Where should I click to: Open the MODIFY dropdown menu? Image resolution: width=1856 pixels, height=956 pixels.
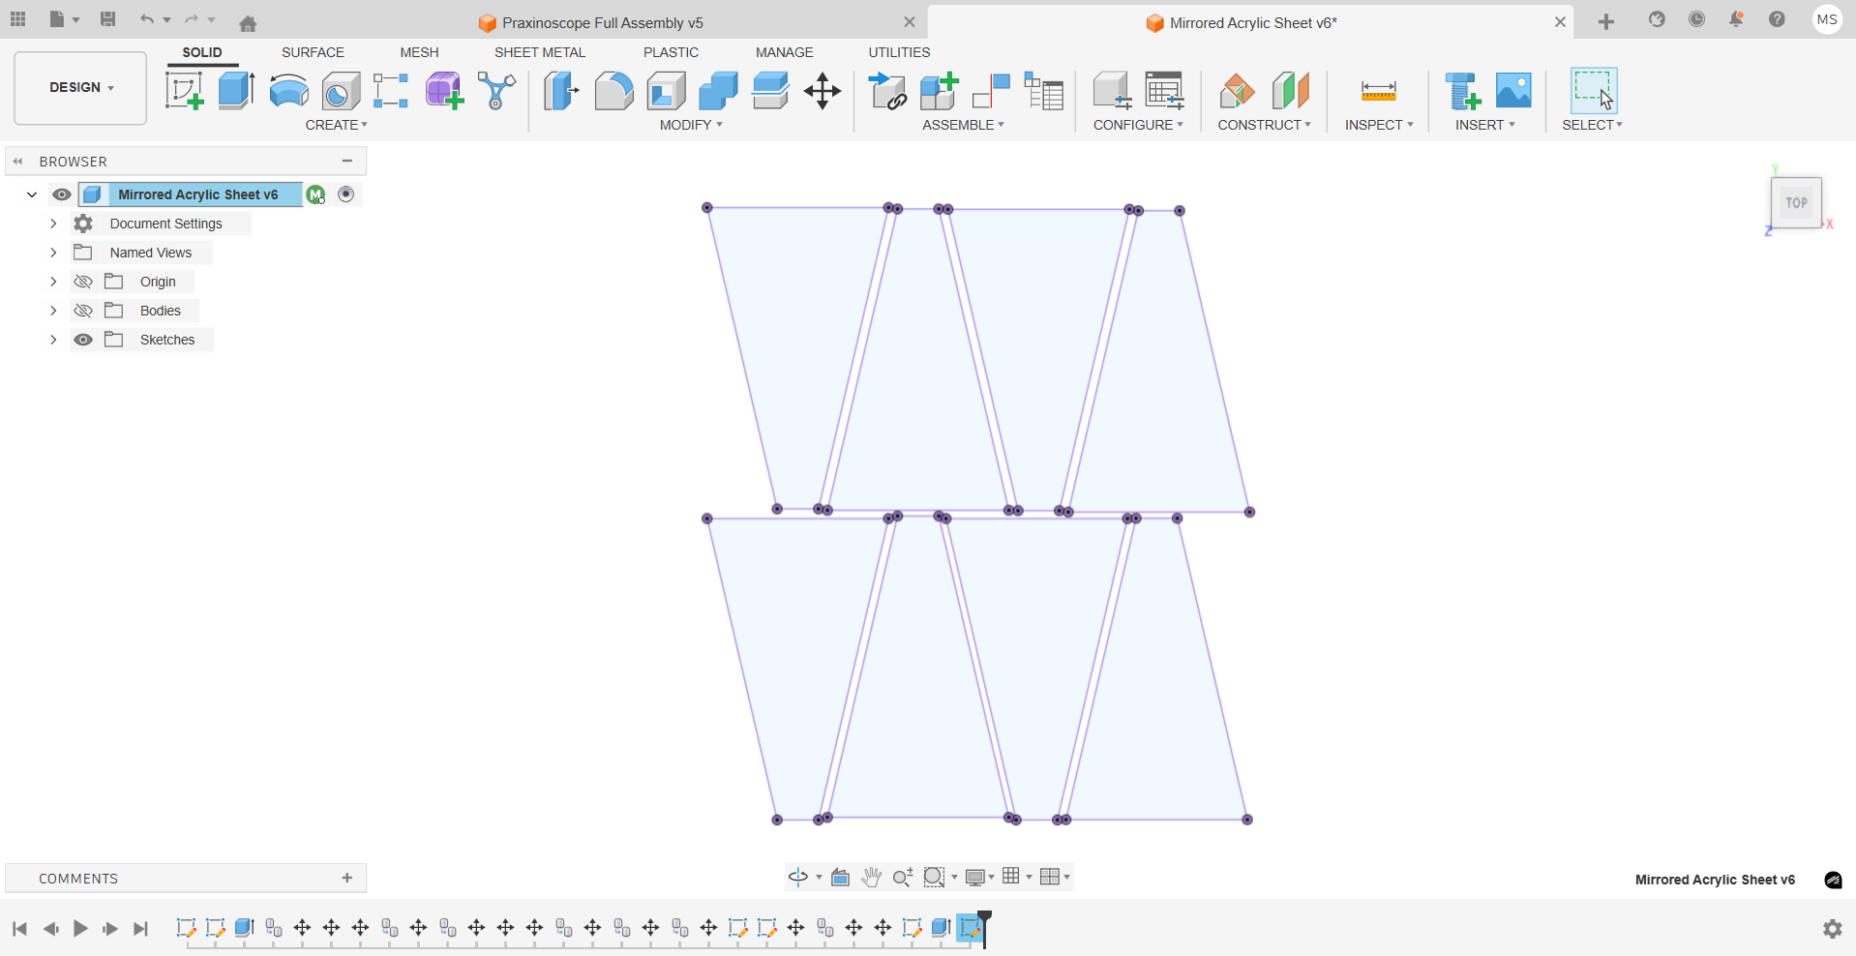coord(691,125)
